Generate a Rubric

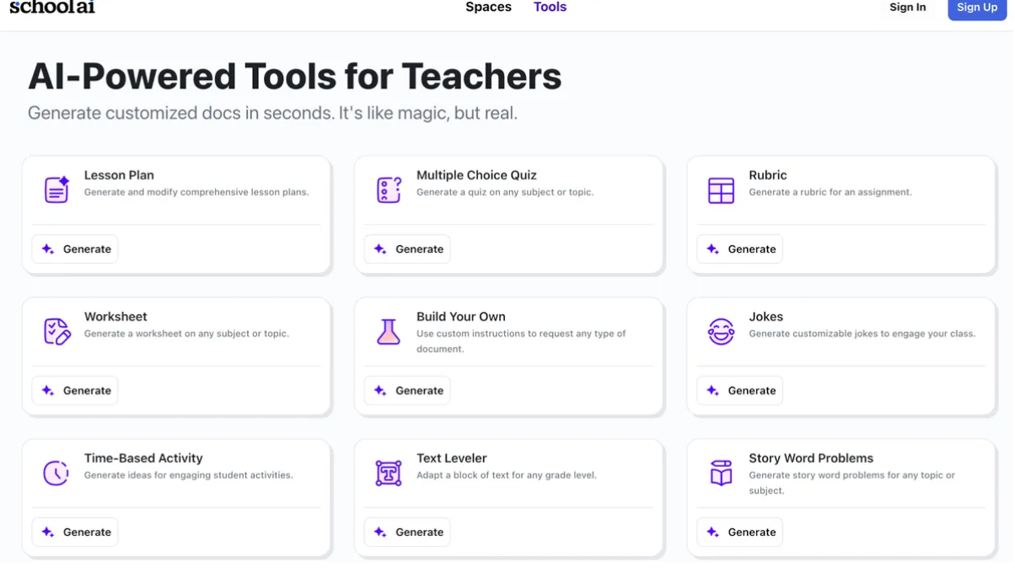point(739,249)
